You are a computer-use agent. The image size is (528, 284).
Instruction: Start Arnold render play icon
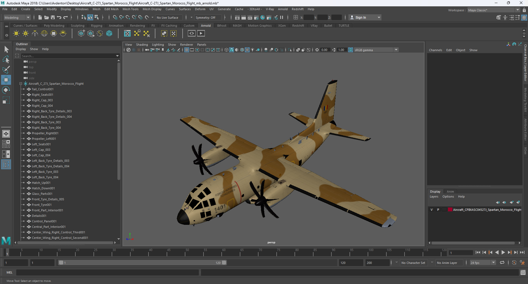click(x=201, y=34)
